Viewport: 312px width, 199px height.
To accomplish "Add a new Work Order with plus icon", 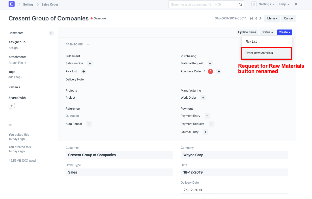I will pyautogui.click(x=203, y=98).
